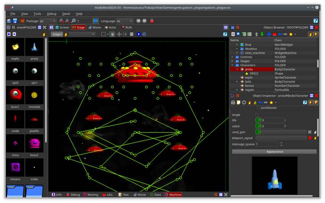Viewport: 325px width, 203px height.
Task: Click the green down arrow in Object Browser
Action: click(262, 34)
